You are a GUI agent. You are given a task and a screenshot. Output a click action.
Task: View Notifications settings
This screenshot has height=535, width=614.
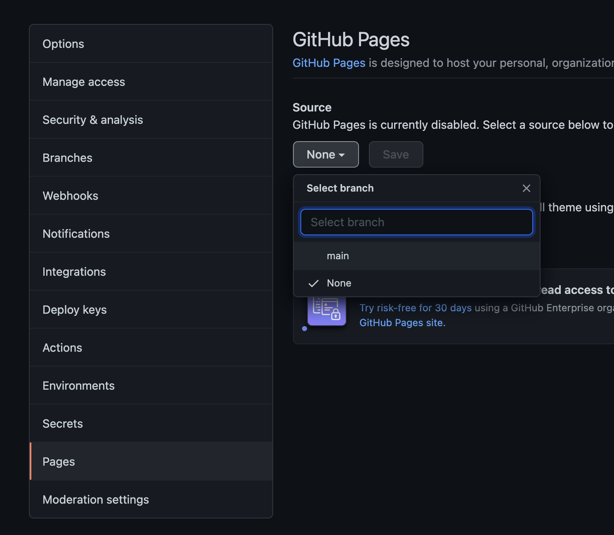tap(76, 234)
